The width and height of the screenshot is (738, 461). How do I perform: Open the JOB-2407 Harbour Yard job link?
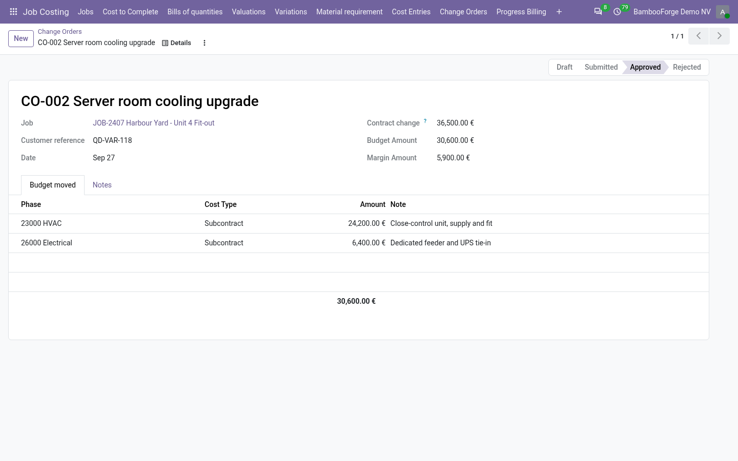(x=154, y=123)
